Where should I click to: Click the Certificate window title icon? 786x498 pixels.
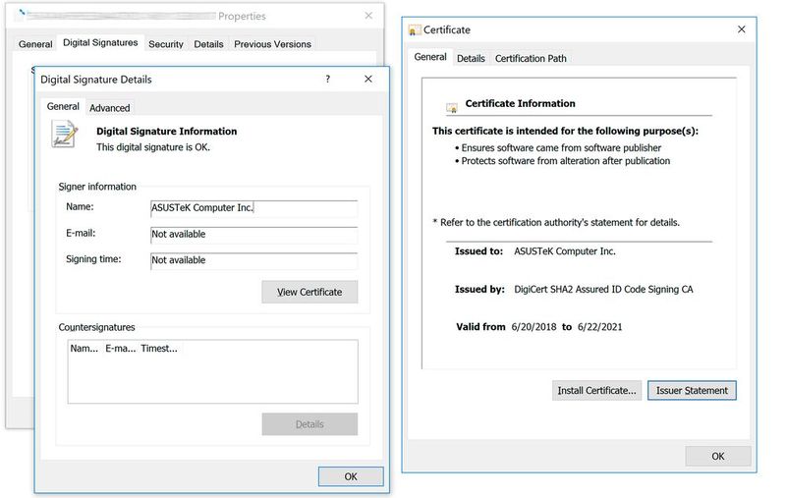click(x=414, y=30)
